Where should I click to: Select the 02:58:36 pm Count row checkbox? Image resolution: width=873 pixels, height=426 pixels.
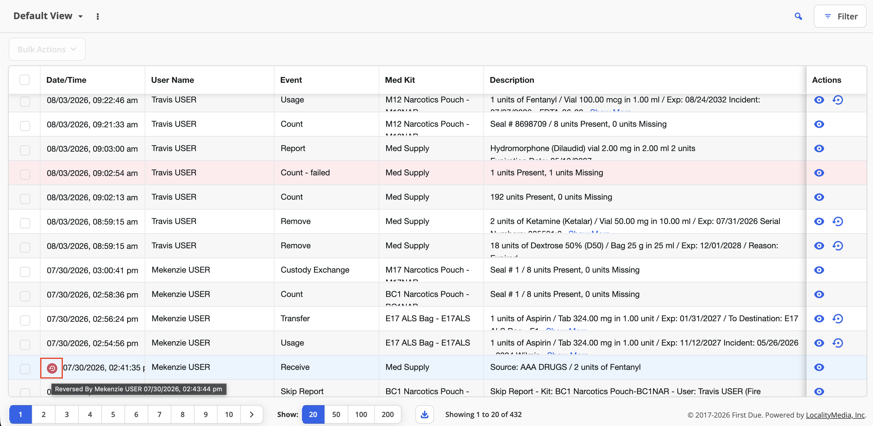pyautogui.click(x=25, y=296)
